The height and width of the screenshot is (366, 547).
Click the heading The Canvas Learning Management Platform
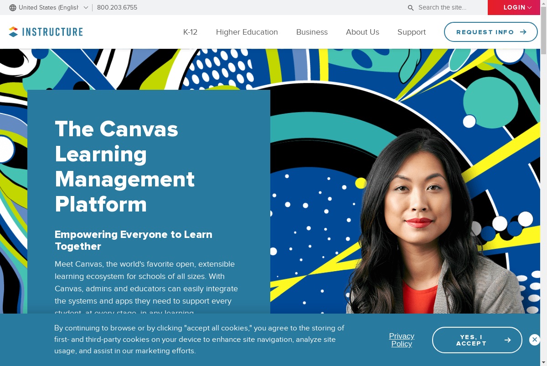tap(124, 166)
